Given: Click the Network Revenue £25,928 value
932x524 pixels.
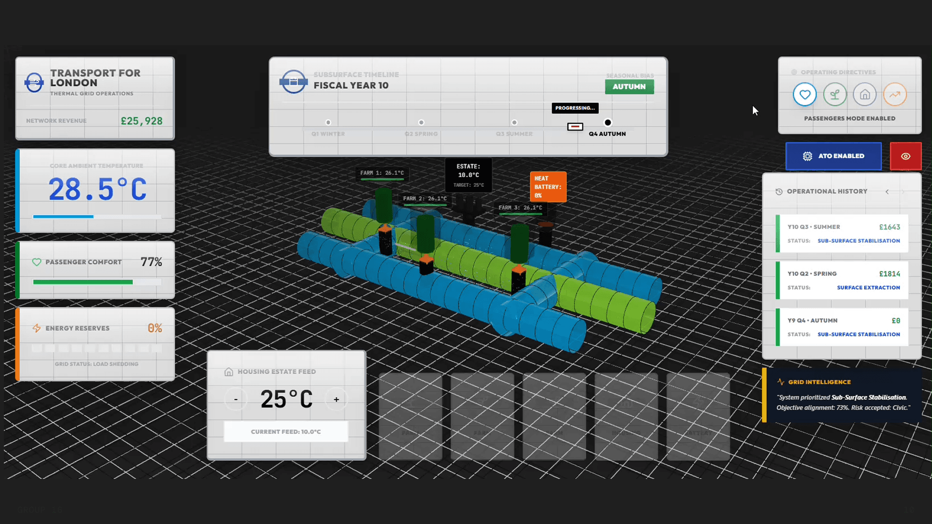Looking at the screenshot, I should 141,121.
